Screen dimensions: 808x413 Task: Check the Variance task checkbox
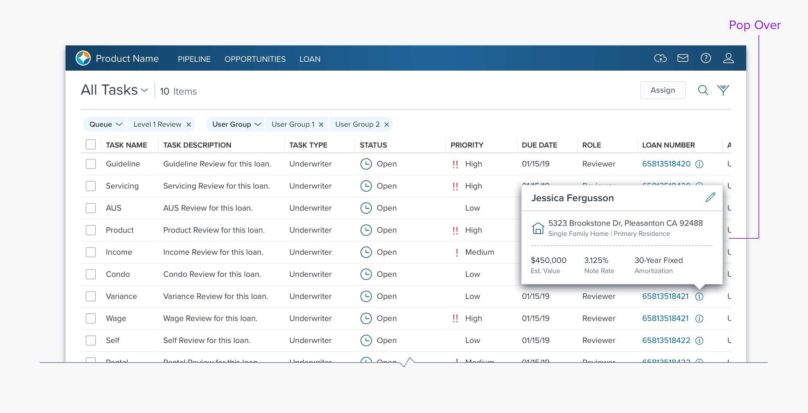tap(91, 296)
